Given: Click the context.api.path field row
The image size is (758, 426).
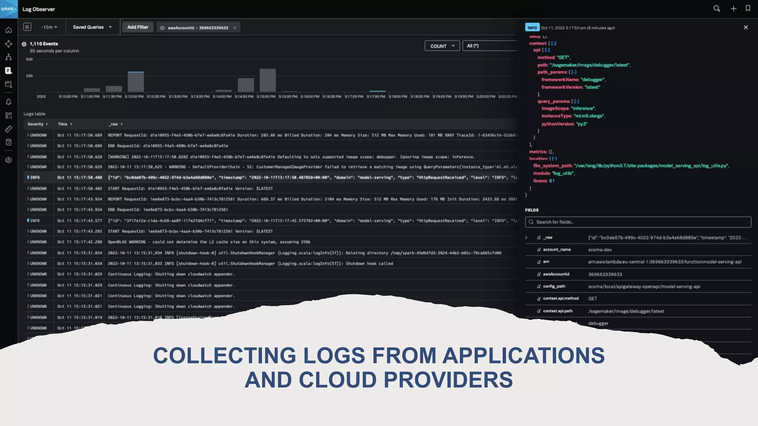Looking at the screenshot, I should tap(638, 311).
